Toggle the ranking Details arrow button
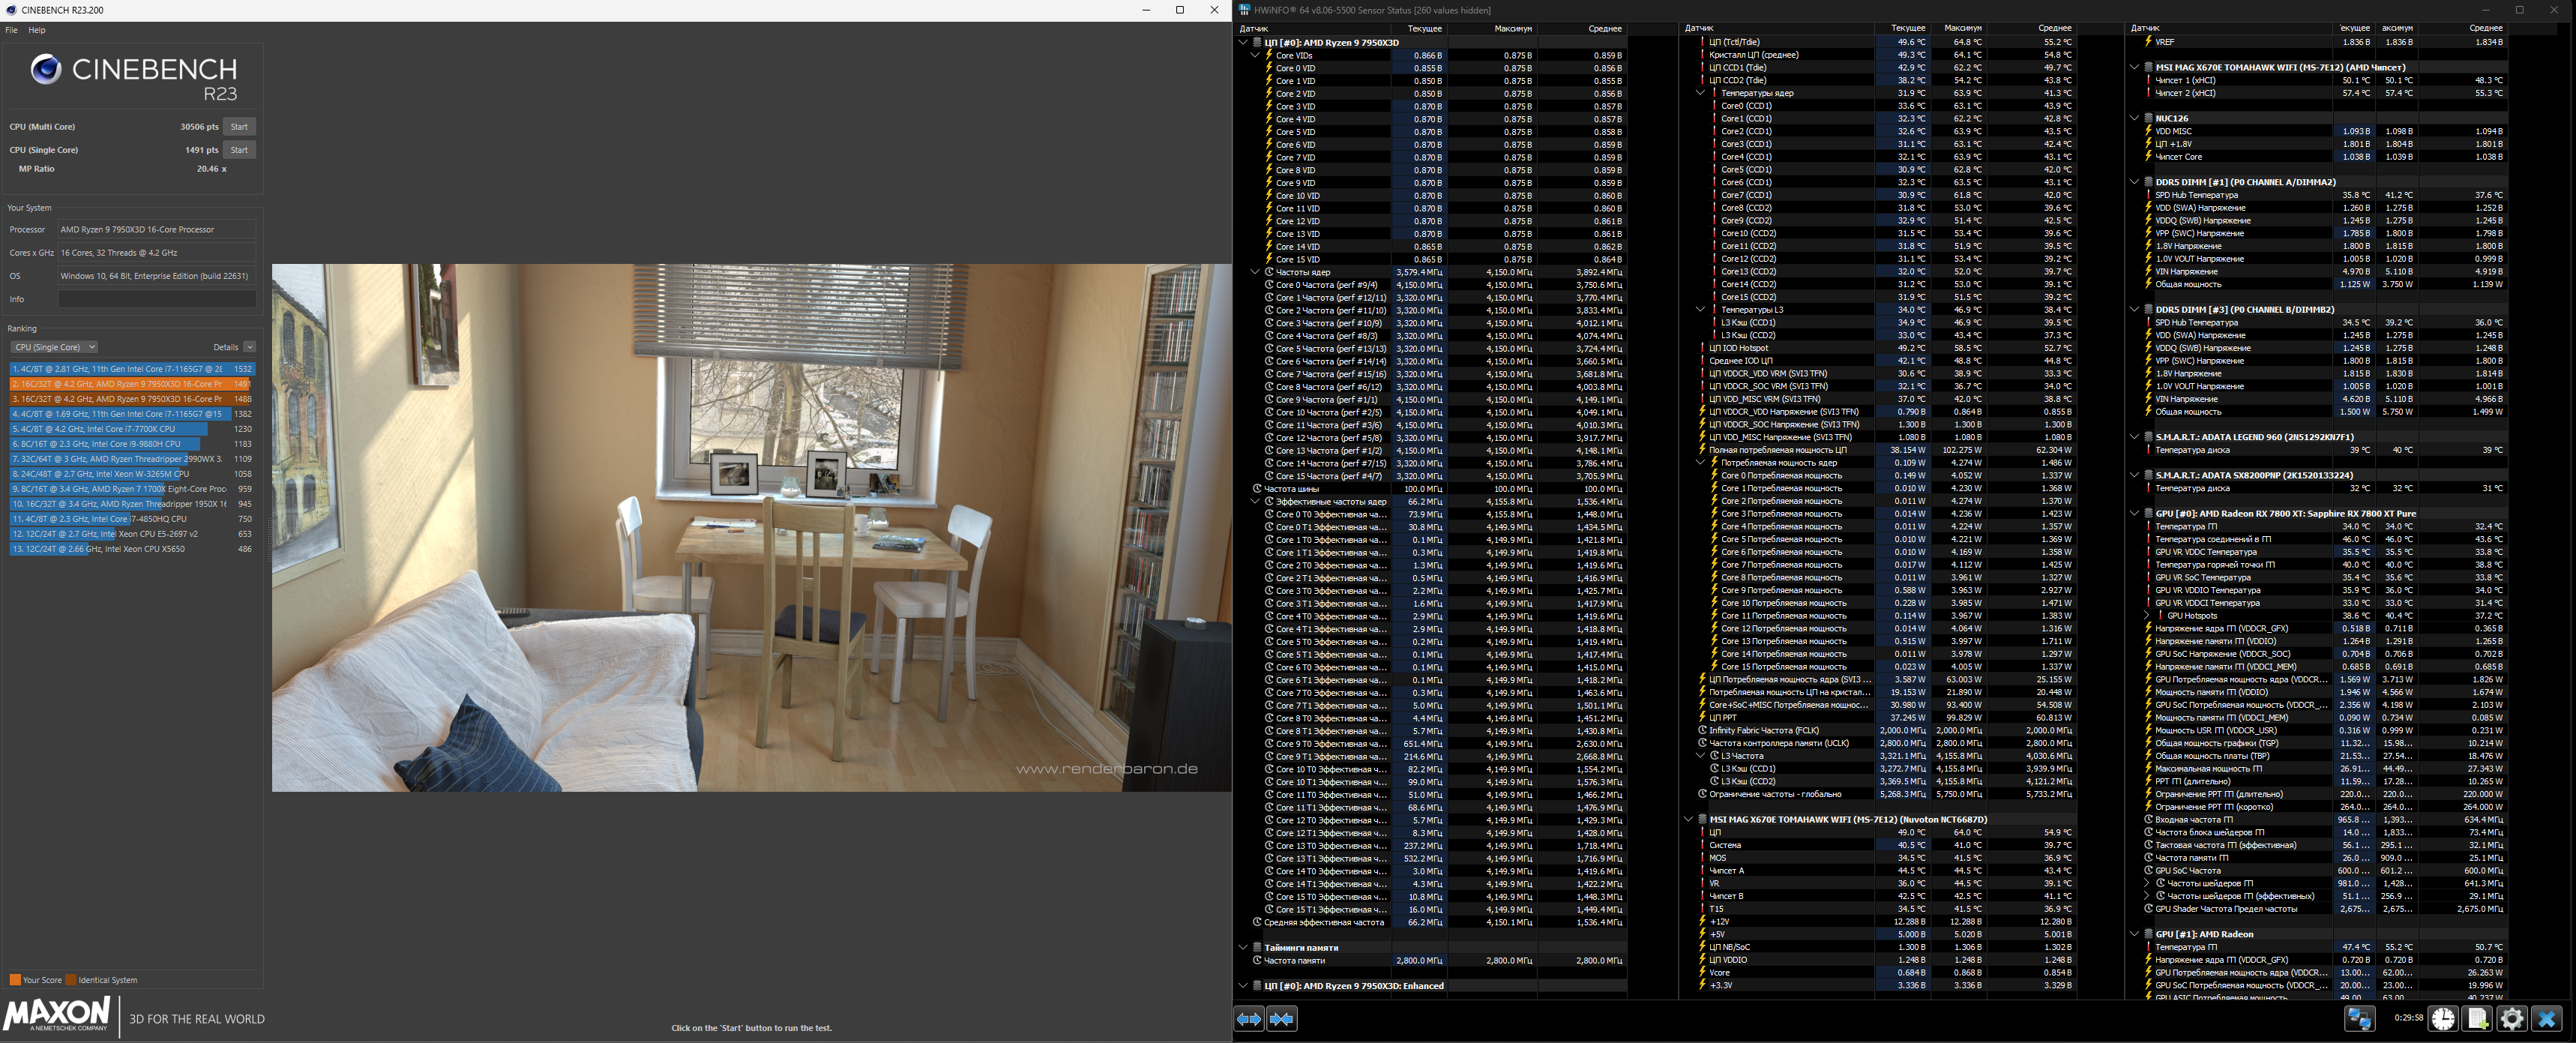This screenshot has height=1043, width=2576. click(249, 347)
